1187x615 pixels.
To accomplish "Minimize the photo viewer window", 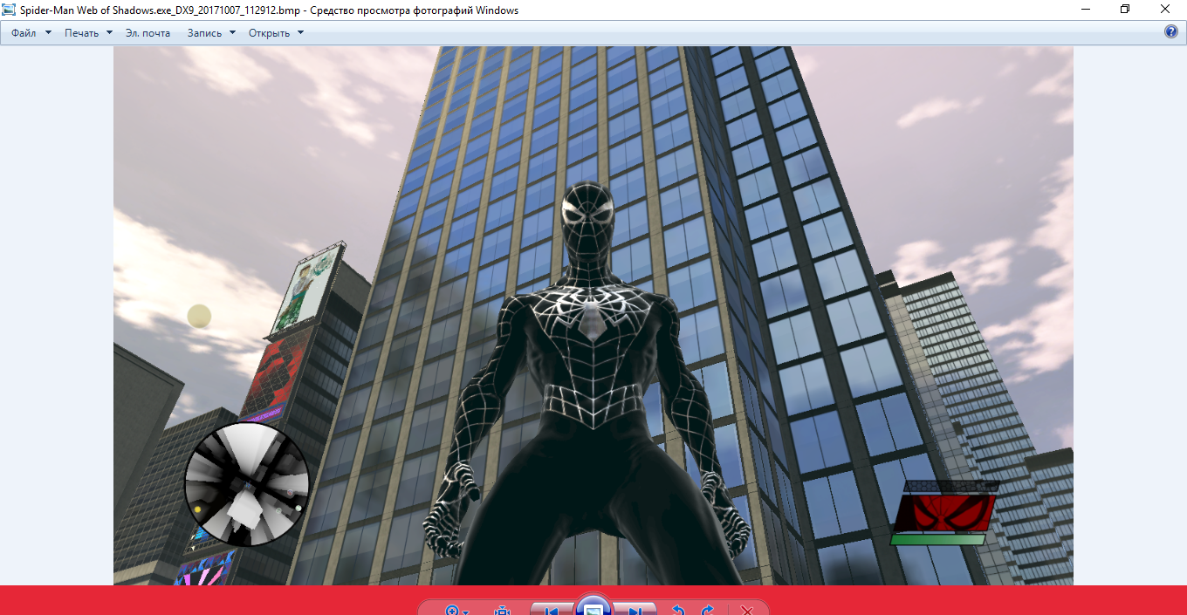I will [1086, 10].
